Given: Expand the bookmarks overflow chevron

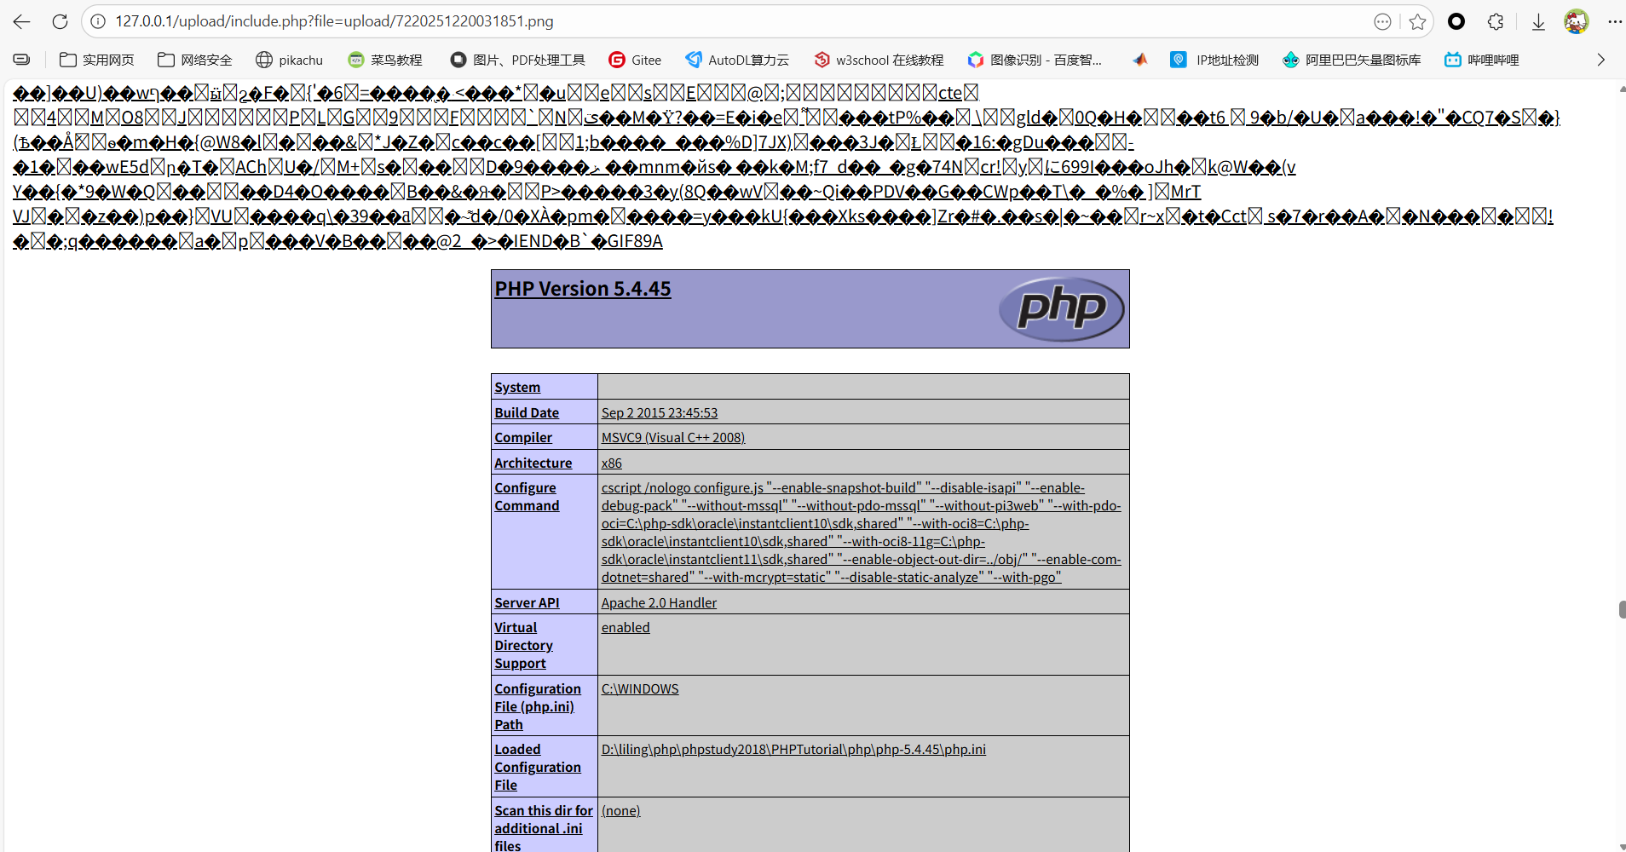Looking at the screenshot, I should (x=1600, y=60).
